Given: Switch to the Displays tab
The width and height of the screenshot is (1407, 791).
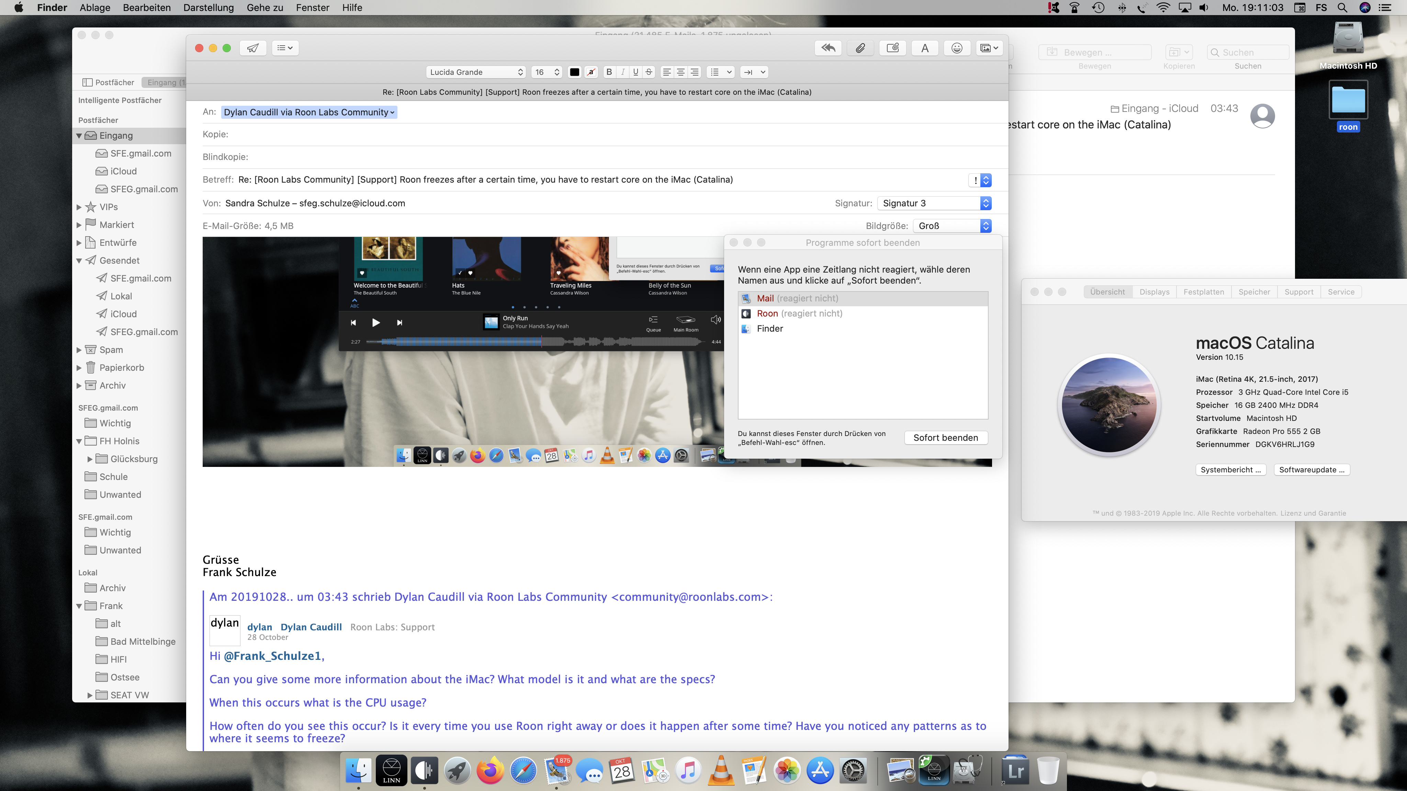Looking at the screenshot, I should point(1154,292).
